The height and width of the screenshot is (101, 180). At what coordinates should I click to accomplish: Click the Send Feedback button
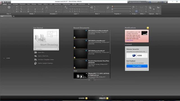click(137, 66)
